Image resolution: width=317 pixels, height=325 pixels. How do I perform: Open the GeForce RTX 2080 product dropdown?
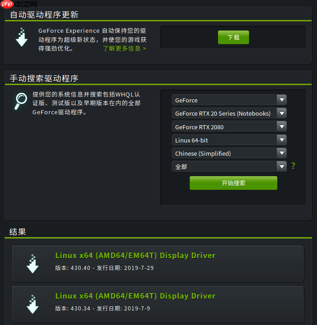[x=229, y=127]
